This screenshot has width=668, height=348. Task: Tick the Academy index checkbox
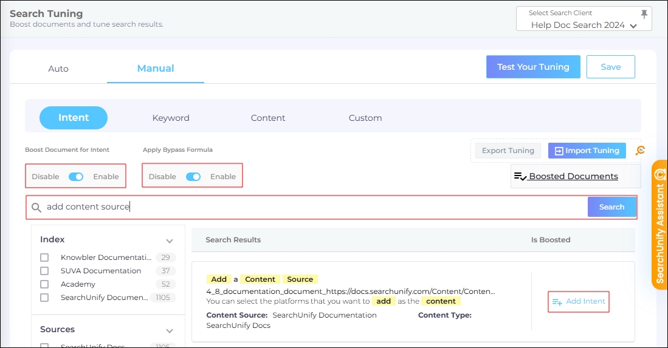coord(44,284)
